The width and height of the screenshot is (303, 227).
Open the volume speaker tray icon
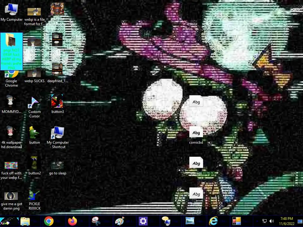[x=272, y=221]
